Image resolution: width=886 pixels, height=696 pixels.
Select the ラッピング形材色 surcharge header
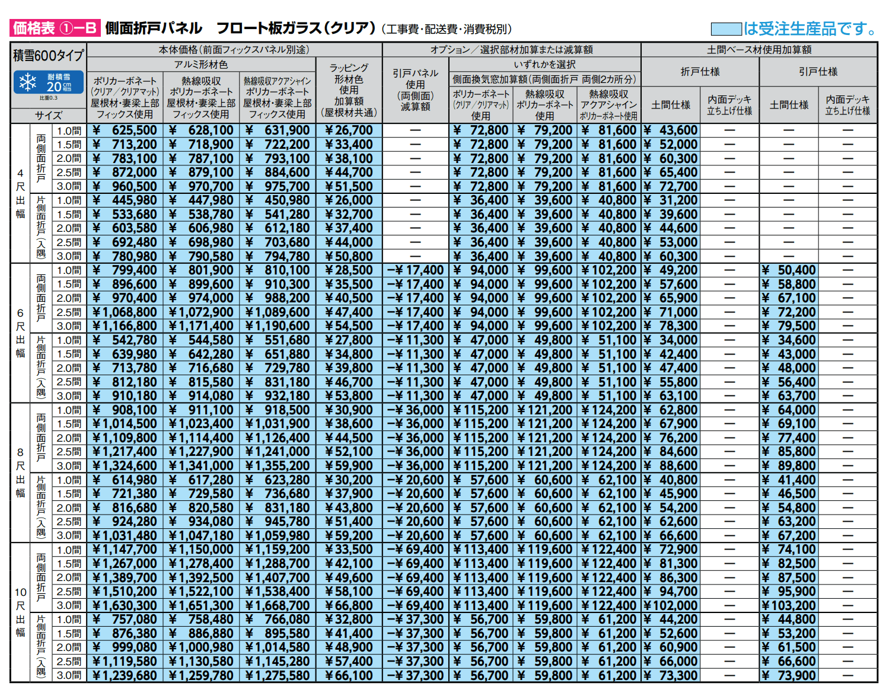tap(349, 90)
